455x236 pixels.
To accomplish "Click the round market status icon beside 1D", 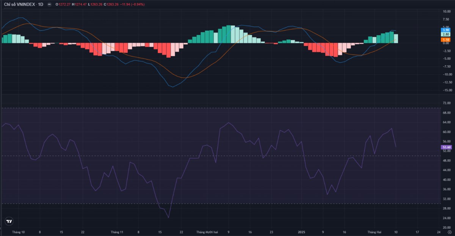I will tap(49, 4).
